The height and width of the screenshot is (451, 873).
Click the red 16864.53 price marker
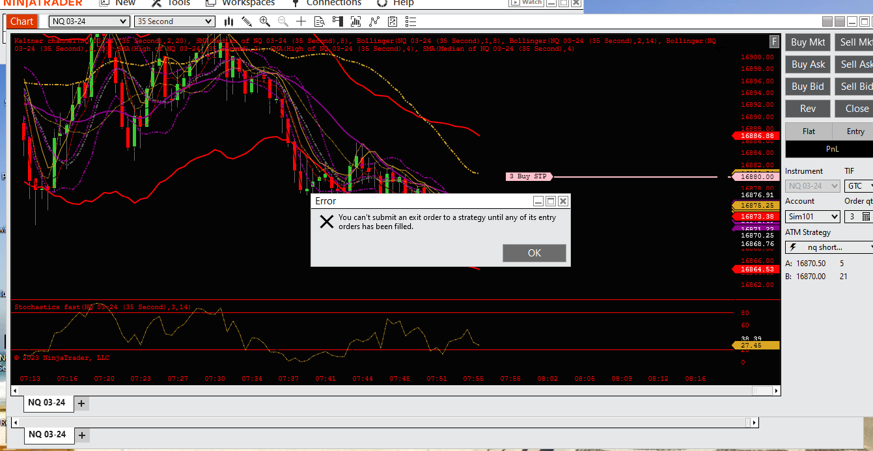[x=755, y=269]
